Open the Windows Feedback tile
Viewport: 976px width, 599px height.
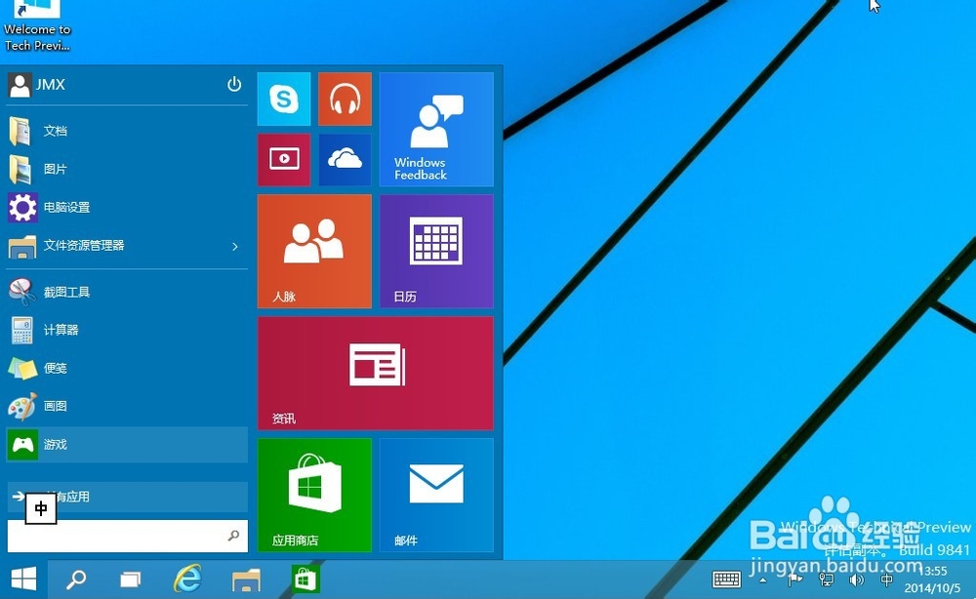pyautogui.click(x=436, y=130)
